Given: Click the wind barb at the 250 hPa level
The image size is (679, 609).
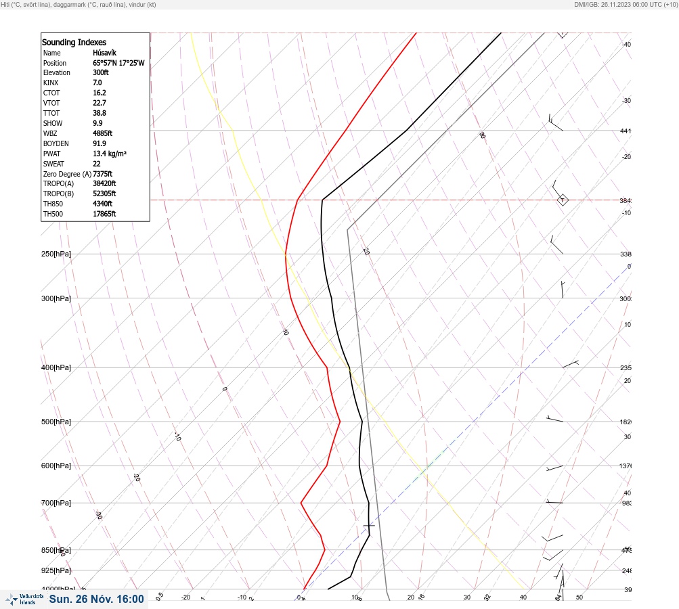Looking at the screenshot, I should pyautogui.click(x=556, y=245).
